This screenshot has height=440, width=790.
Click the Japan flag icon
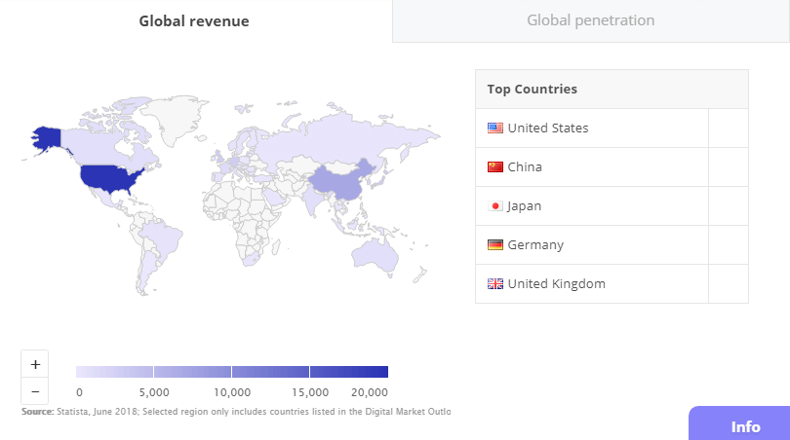(494, 205)
